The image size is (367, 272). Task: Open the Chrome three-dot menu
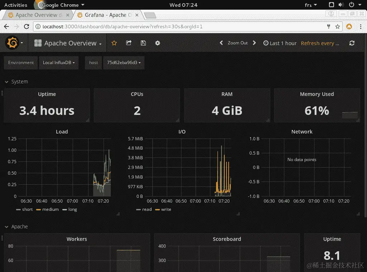pyautogui.click(x=361, y=26)
